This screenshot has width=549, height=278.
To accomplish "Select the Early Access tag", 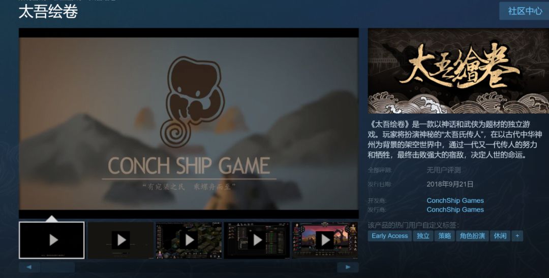I will point(390,236).
